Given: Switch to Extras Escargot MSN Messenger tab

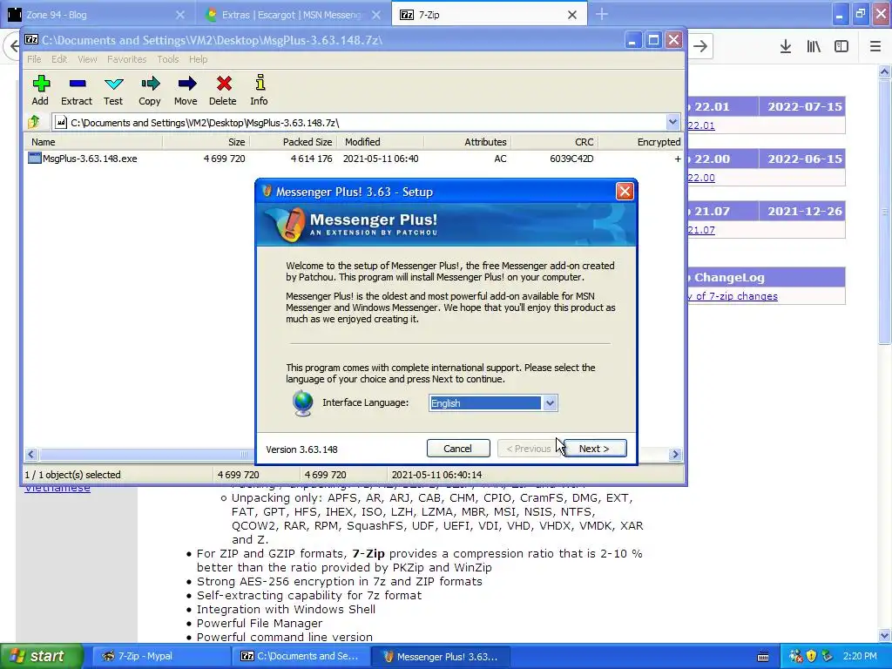Looking at the screenshot, I should coord(293,15).
